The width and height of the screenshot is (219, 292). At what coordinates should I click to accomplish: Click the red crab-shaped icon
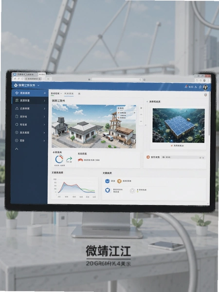80,160
